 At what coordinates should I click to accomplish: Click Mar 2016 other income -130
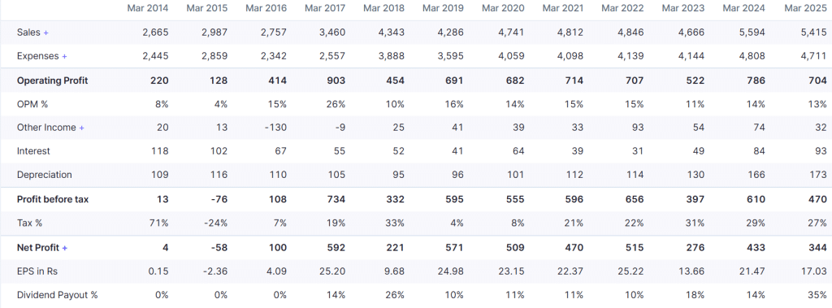pos(276,128)
